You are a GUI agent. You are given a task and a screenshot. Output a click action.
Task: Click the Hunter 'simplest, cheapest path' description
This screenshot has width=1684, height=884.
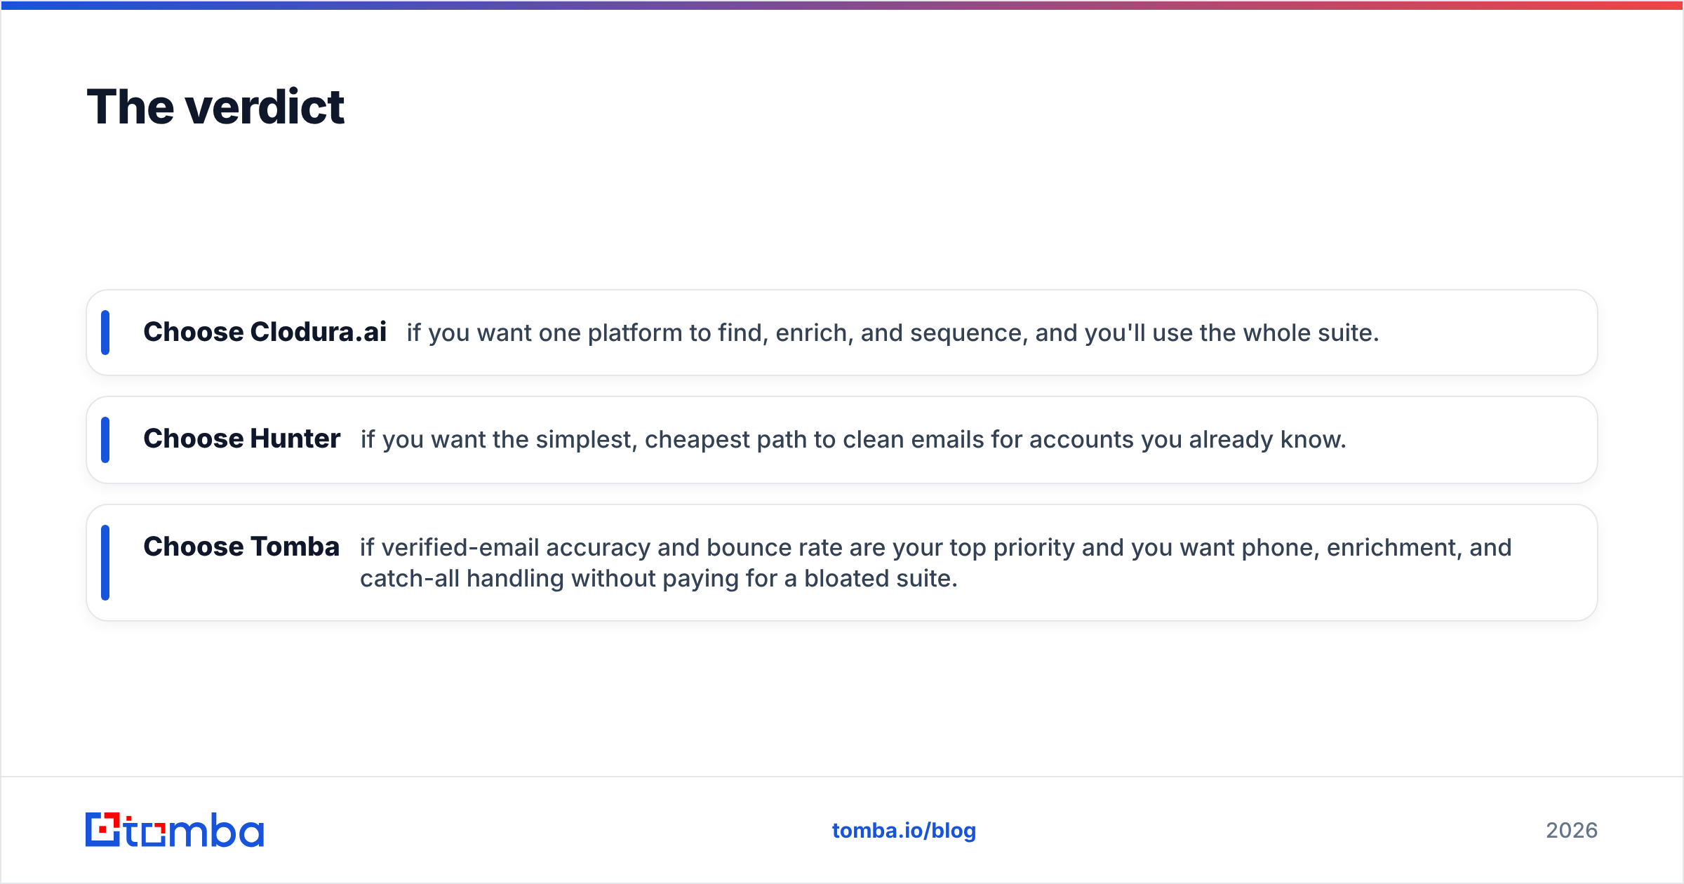[x=853, y=439]
